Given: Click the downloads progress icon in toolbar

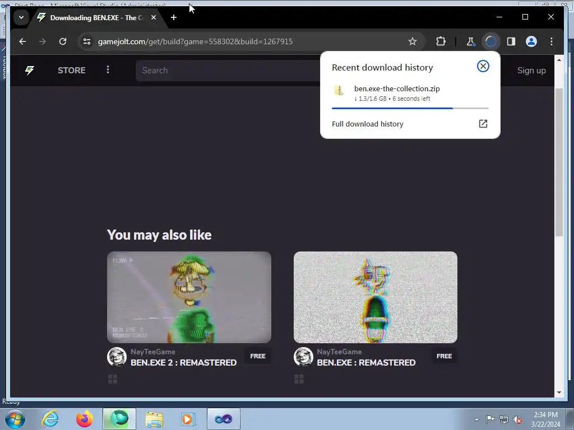Looking at the screenshot, I should [x=490, y=41].
